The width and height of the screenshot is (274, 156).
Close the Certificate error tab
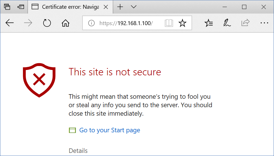106,7
